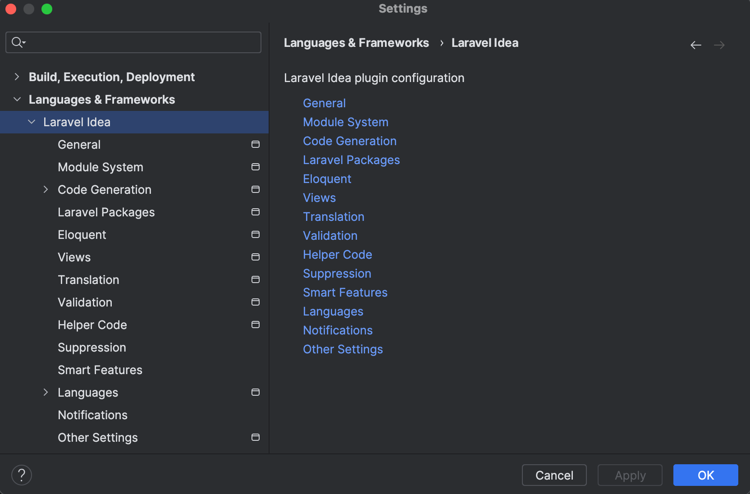The height and width of the screenshot is (494, 750).
Task: Click the page icon beside Other Settings
Action: 255,437
